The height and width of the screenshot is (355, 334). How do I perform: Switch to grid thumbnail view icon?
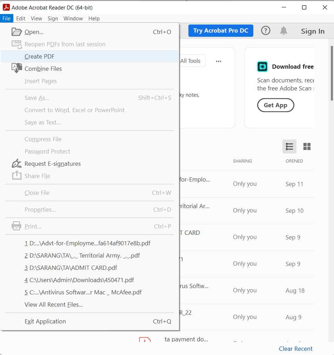(307, 146)
